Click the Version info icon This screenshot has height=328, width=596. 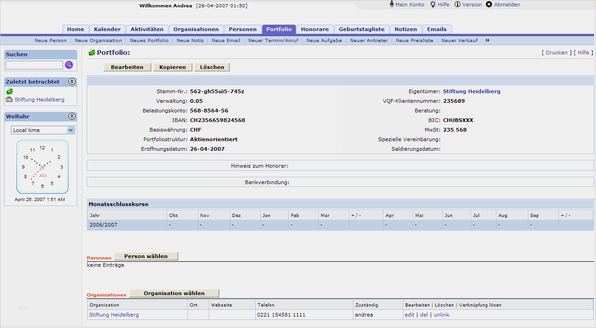click(458, 5)
